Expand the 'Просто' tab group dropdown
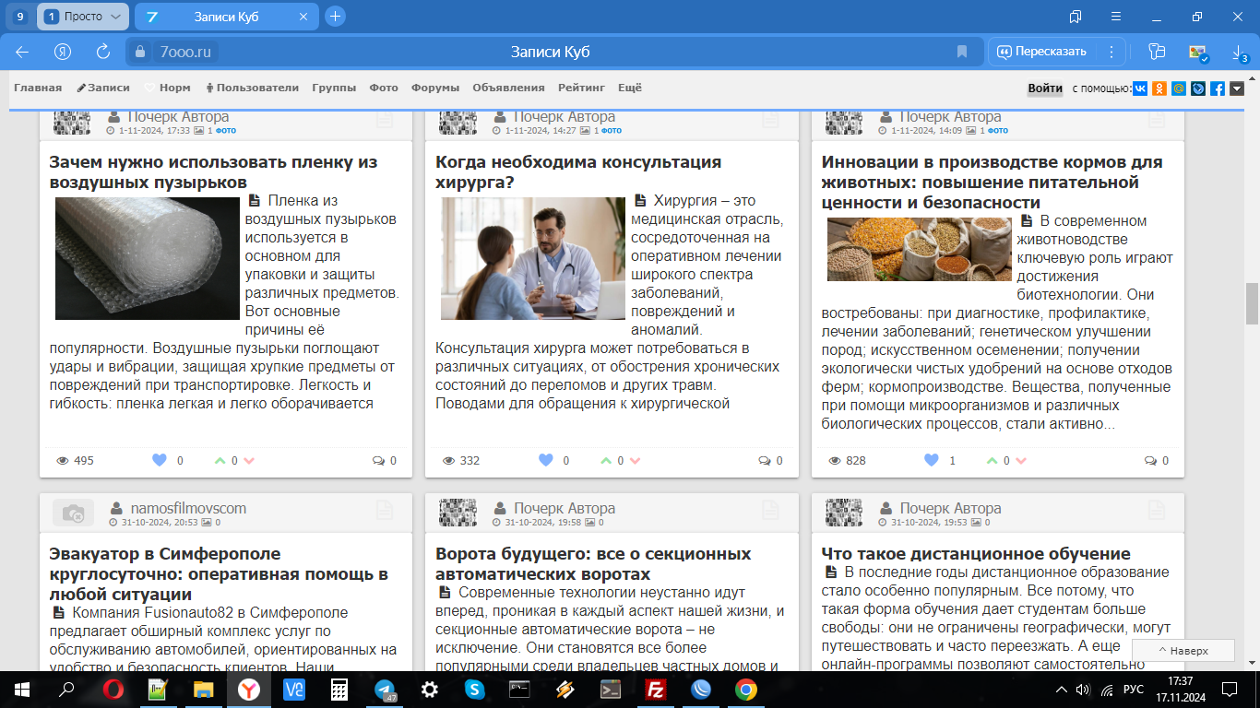 coord(115,17)
